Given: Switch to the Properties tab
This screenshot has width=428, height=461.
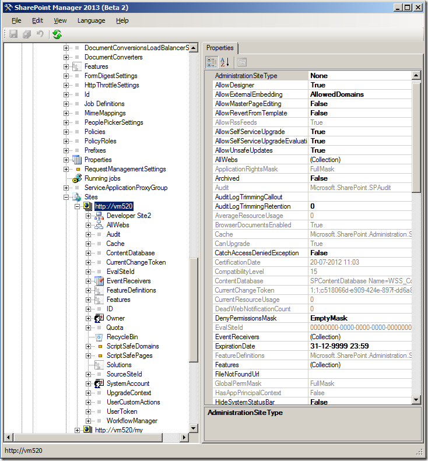Looking at the screenshot, I should tap(220, 48).
